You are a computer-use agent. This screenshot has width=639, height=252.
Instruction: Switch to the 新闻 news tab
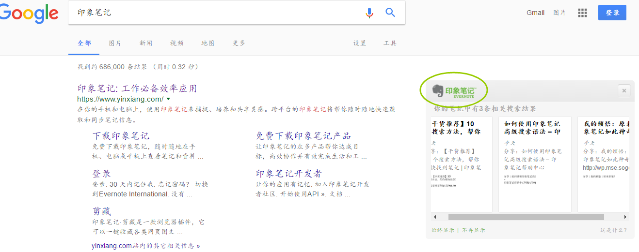pyautogui.click(x=146, y=43)
